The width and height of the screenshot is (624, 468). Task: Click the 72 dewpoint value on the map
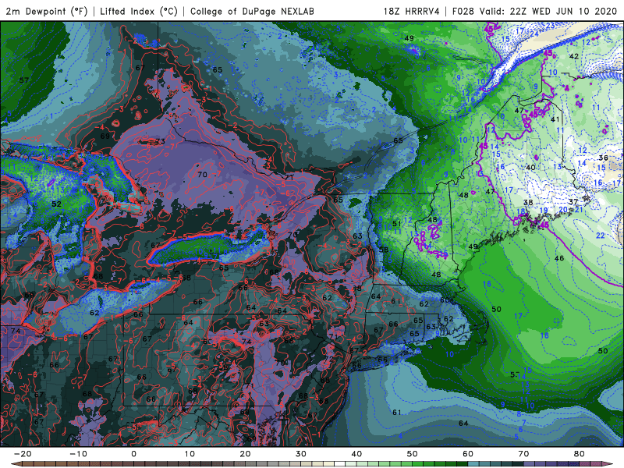(x=328, y=359)
